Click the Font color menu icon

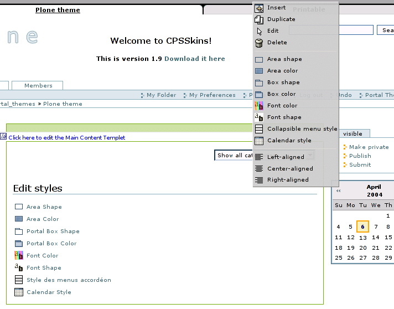[x=259, y=106]
